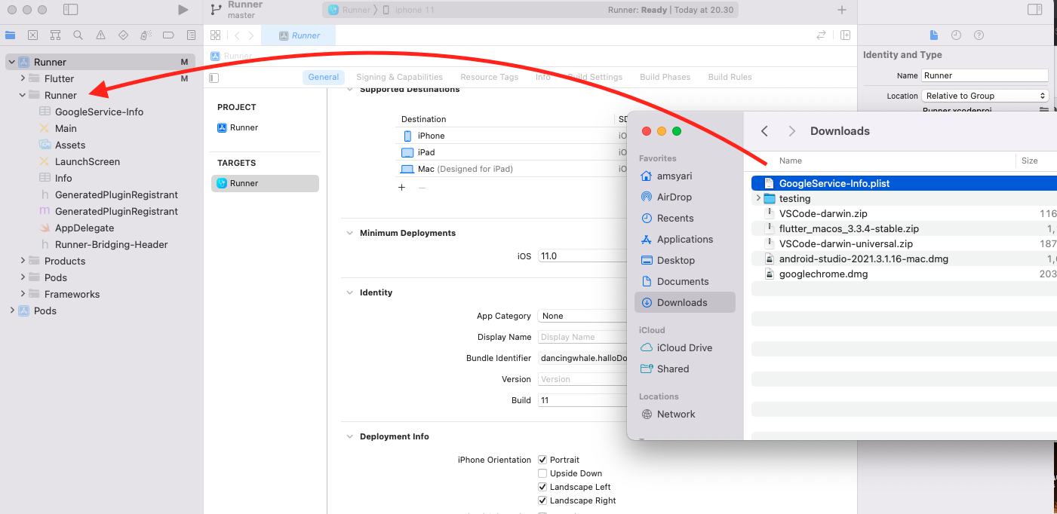The image size is (1057, 514).
Task: Show the Quick Help inspector icon
Action: (x=979, y=35)
